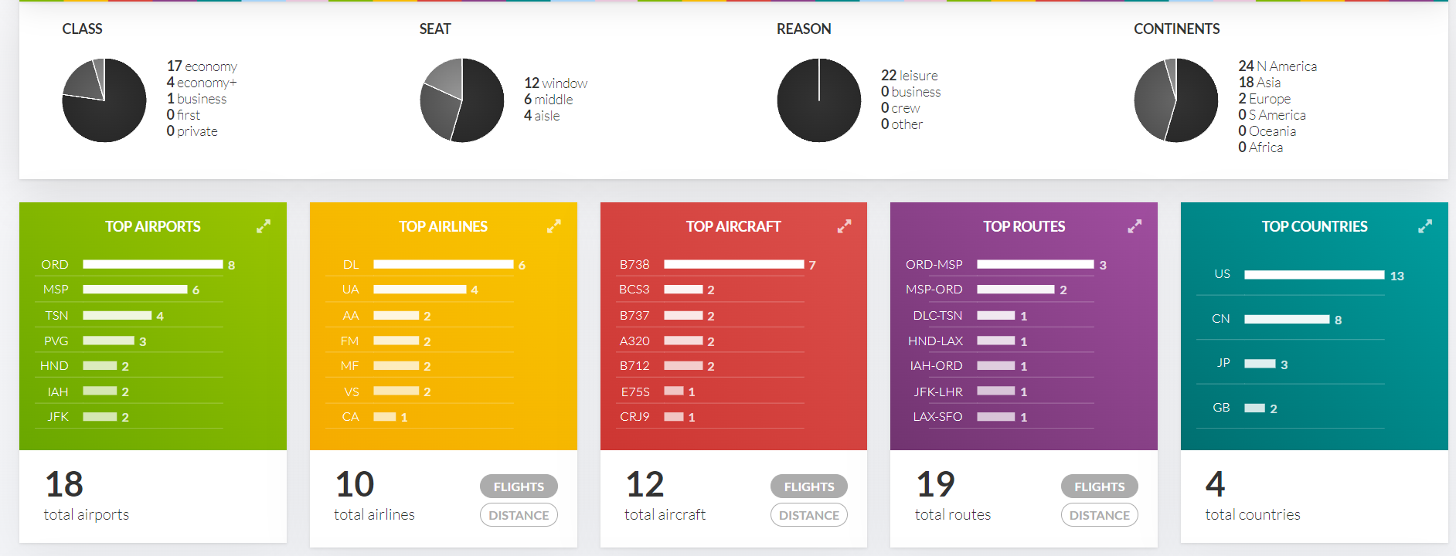Viewport: 1456px width, 556px height.
Task: Click the JFK airport label
Action: coord(58,416)
